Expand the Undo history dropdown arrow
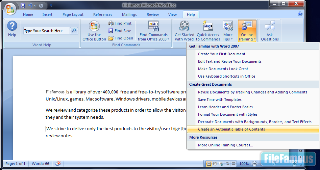The width and height of the screenshot is (320, 170). pyautogui.click(x=35, y=6)
